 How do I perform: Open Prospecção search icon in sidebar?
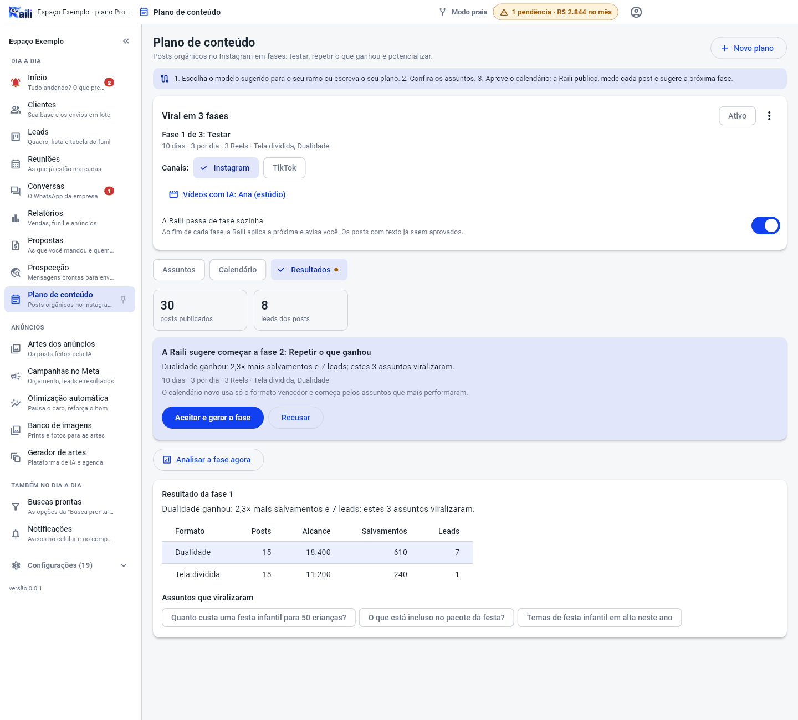(16, 272)
